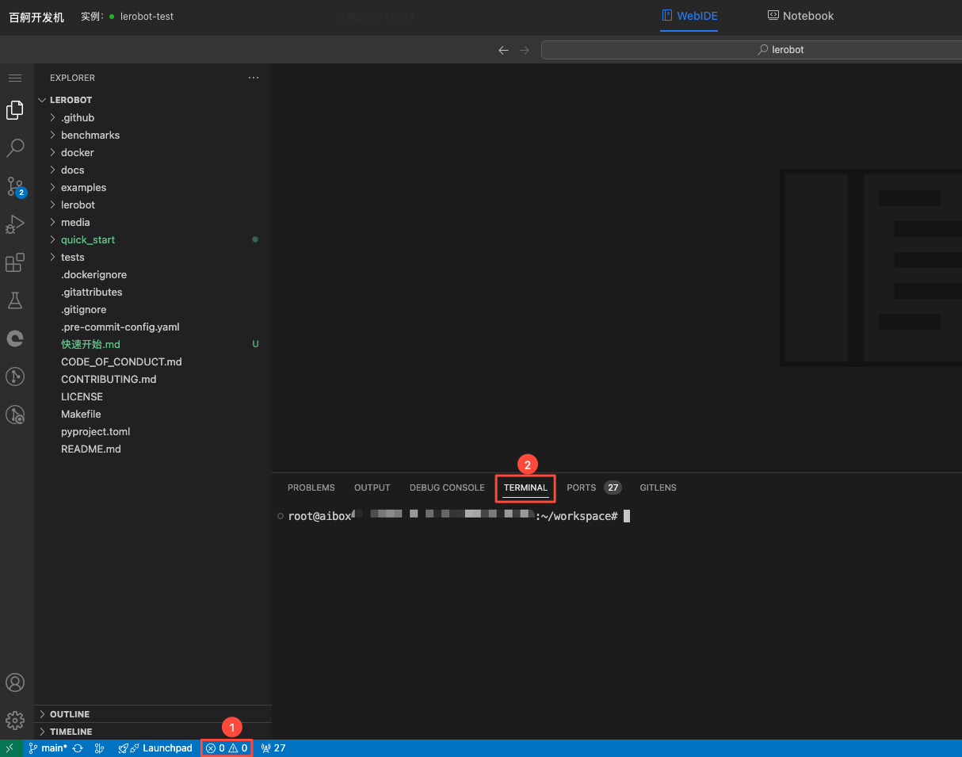Expand the quick_start folder
This screenshot has height=757, width=962.
pyautogui.click(x=88, y=239)
